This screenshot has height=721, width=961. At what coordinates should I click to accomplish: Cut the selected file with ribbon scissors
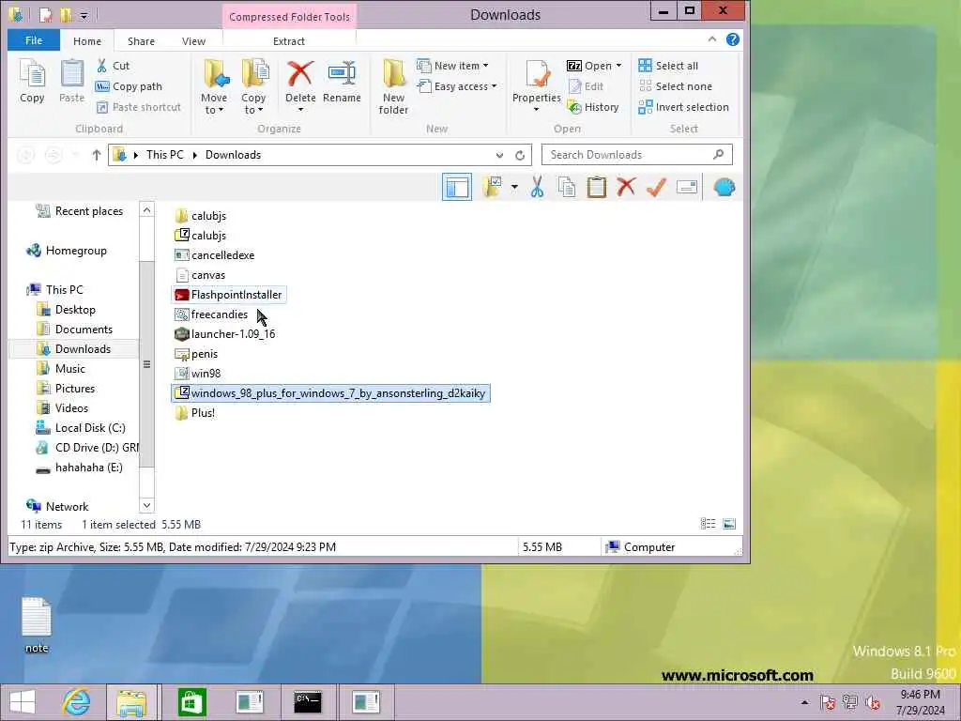pyautogui.click(x=113, y=66)
